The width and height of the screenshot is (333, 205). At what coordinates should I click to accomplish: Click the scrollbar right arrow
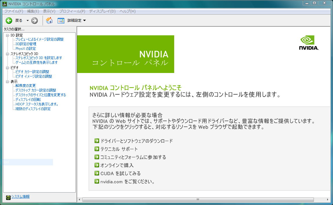click(x=327, y=200)
